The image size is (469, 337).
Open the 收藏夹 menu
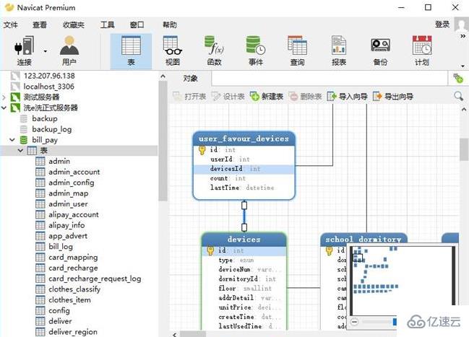coord(74,25)
